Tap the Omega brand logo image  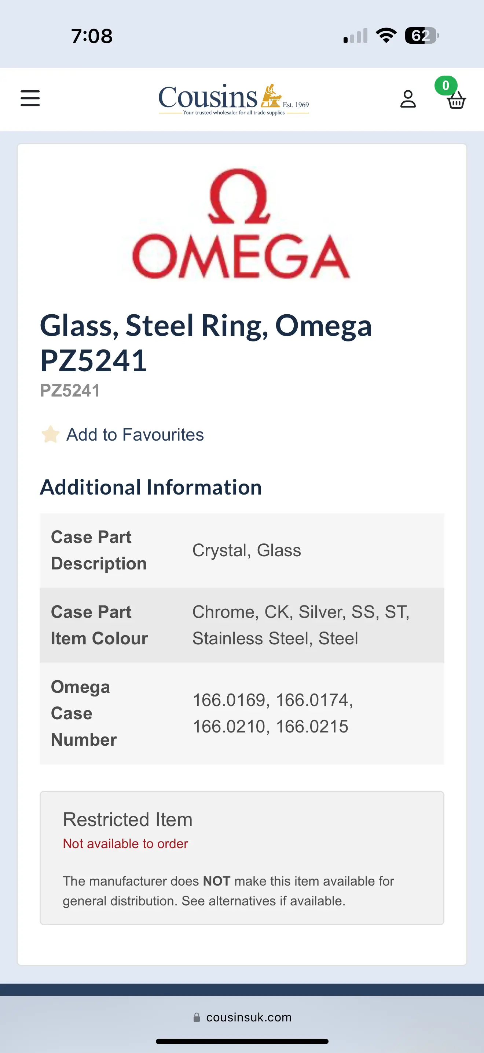tap(241, 224)
